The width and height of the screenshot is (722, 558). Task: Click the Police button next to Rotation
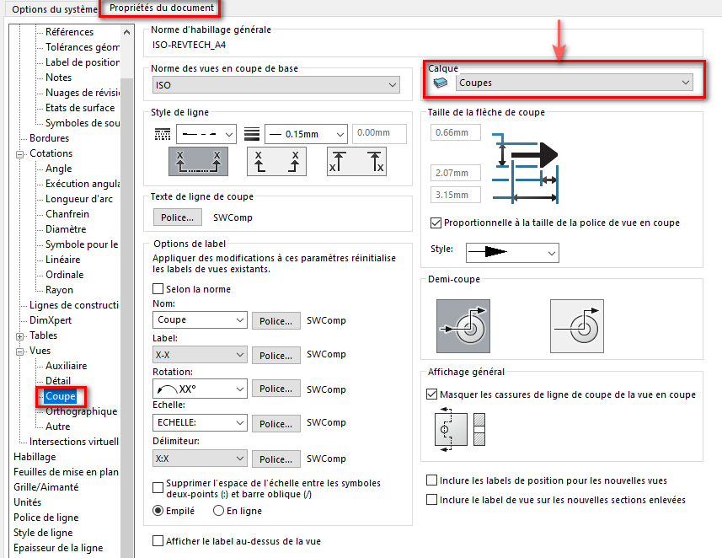(275, 389)
